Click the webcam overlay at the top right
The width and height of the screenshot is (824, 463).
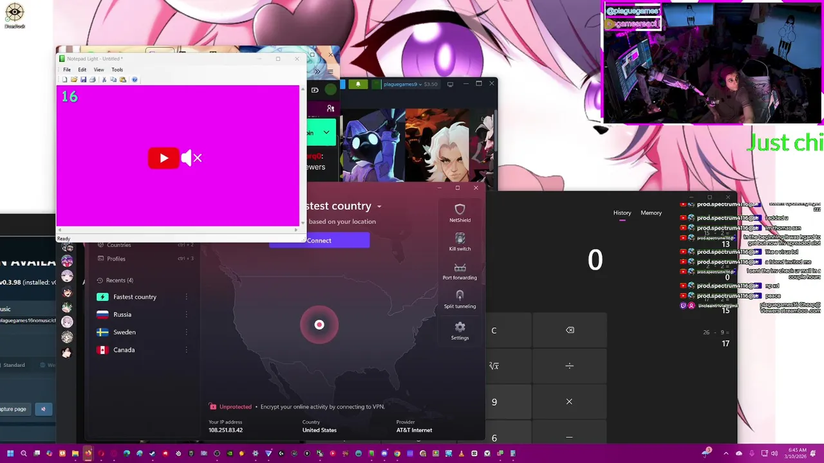(x=711, y=62)
